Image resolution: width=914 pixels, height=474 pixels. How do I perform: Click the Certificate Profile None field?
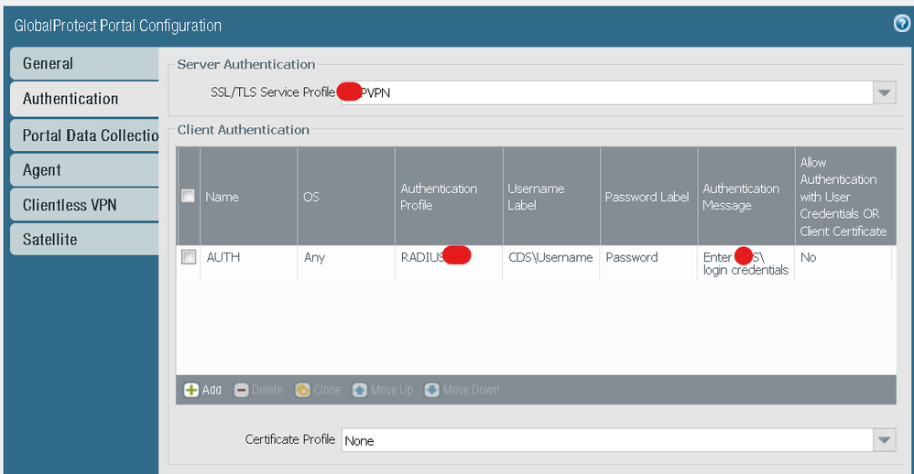(604, 440)
